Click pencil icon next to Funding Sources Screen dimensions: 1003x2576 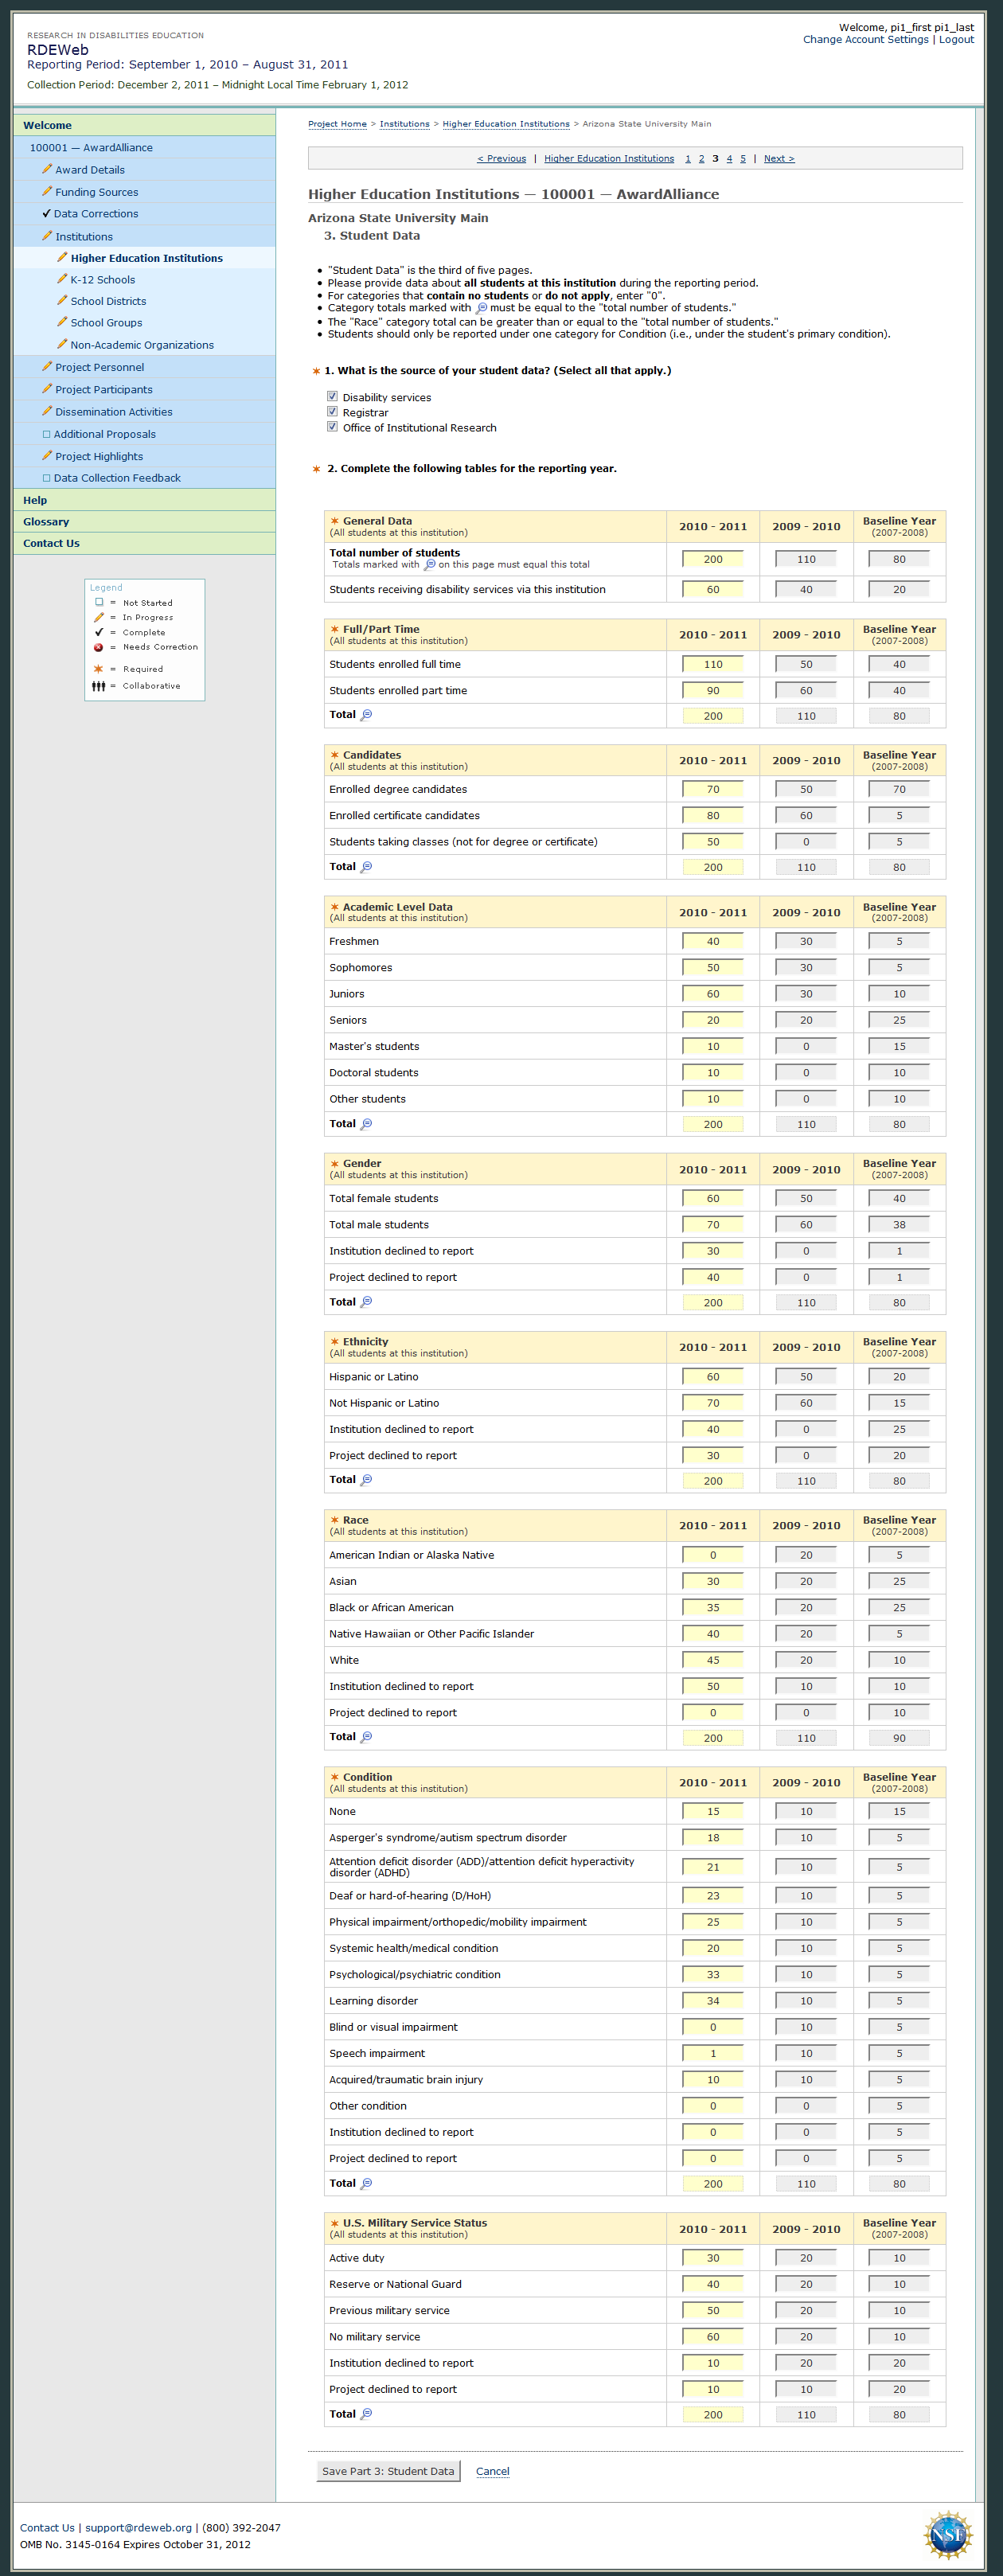[x=46, y=191]
